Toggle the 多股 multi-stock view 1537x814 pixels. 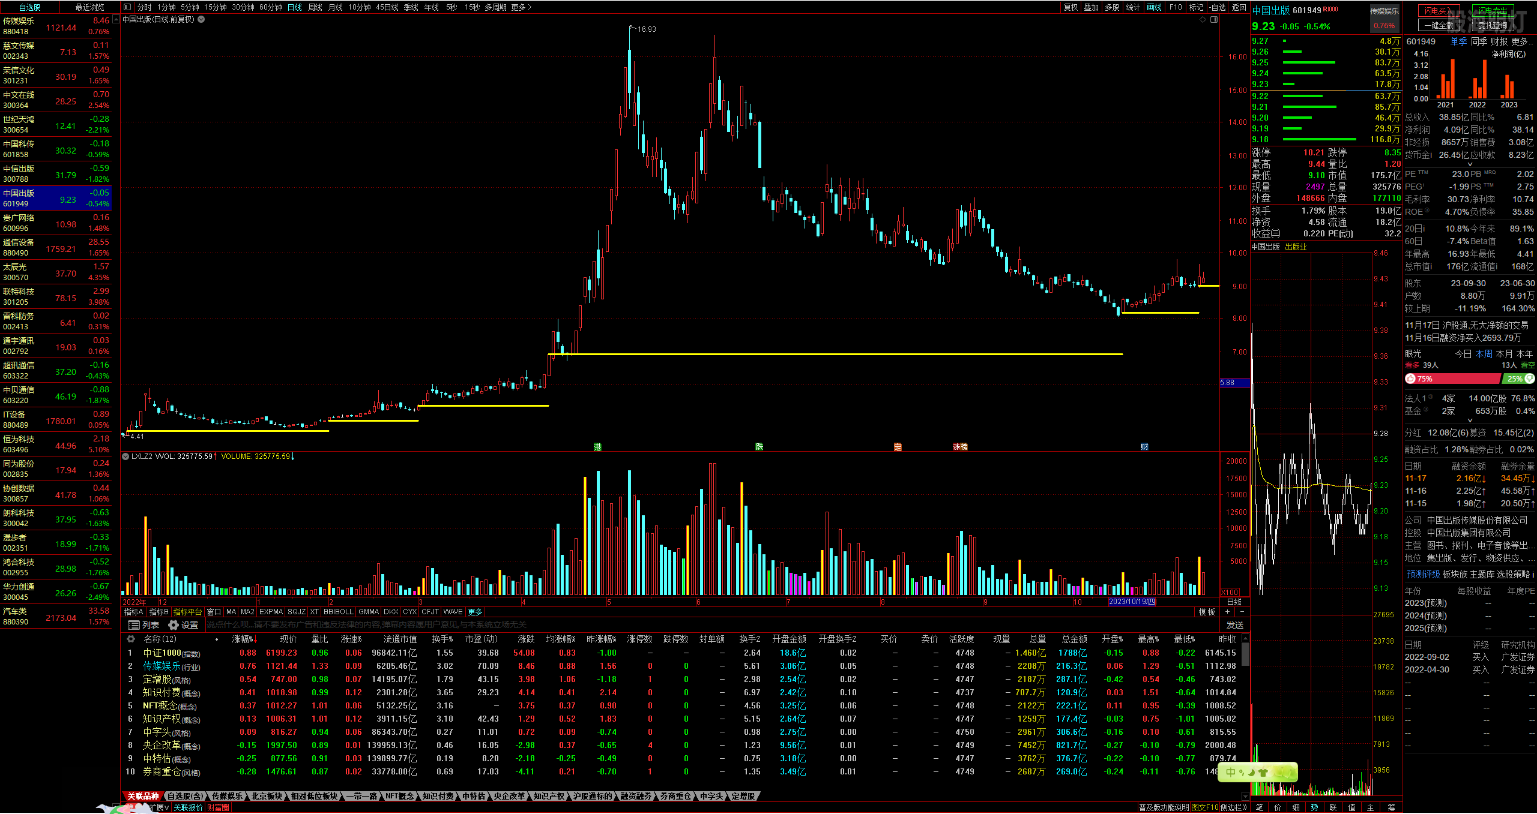1112,7
